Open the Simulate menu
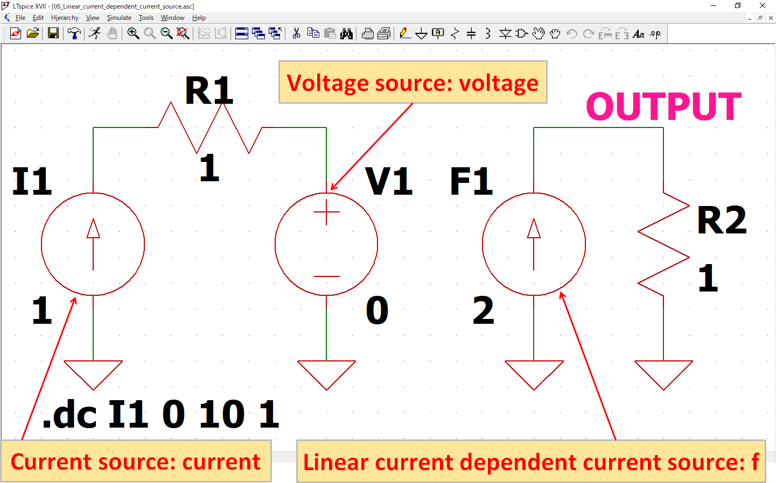This screenshot has width=776, height=483. point(119,18)
